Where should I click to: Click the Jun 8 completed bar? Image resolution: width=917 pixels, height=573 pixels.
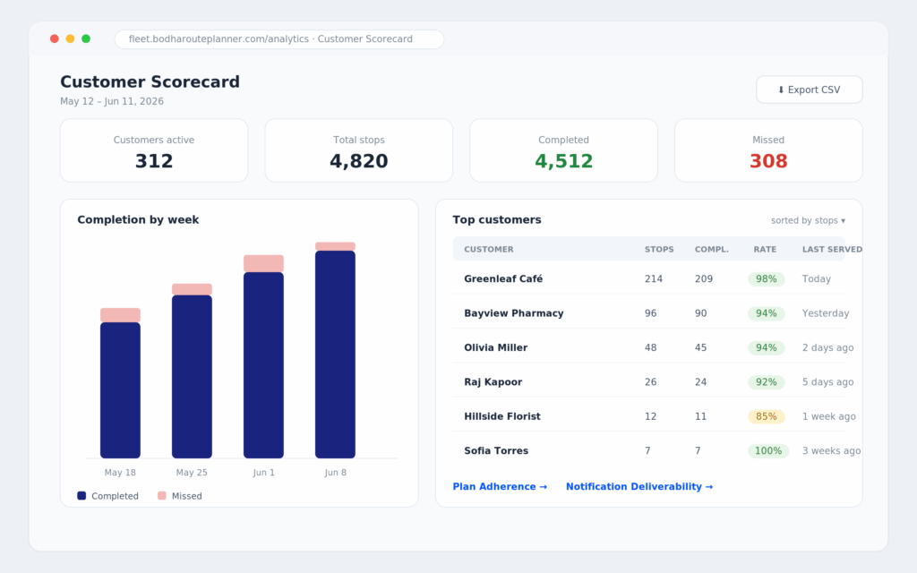[x=335, y=355]
